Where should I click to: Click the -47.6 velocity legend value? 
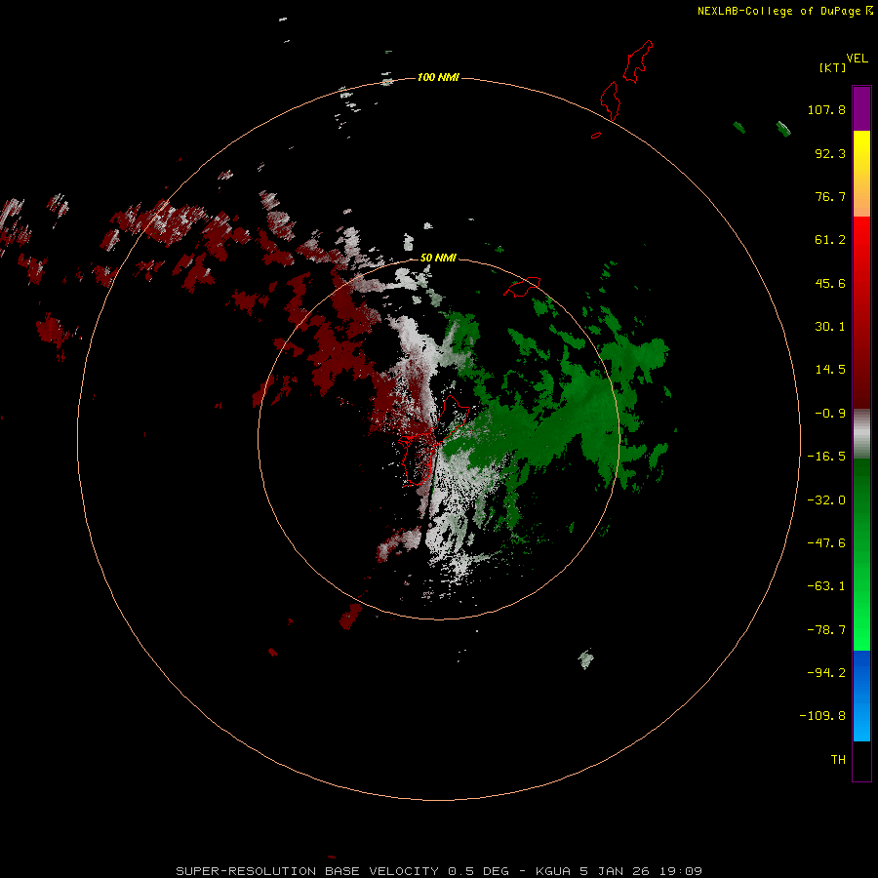[826, 543]
